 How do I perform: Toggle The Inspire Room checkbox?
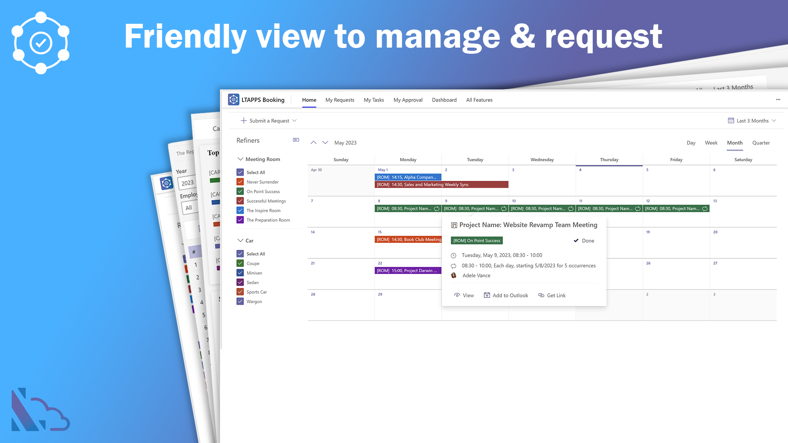click(x=241, y=210)
